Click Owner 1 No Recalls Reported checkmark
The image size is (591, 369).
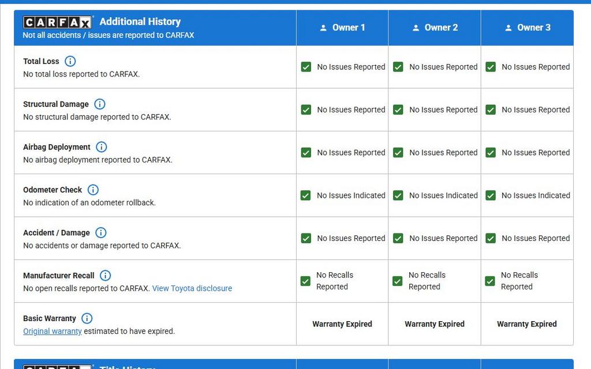tap(306, 281)
